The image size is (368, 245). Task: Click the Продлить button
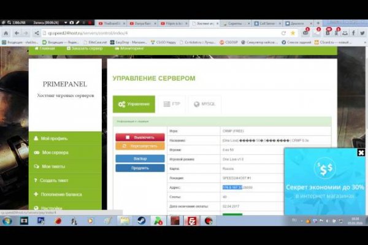pos(140,168)
